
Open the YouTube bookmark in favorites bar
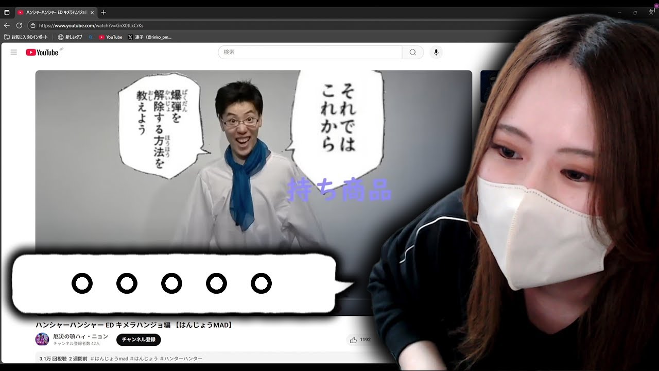[x=111, y=37]
